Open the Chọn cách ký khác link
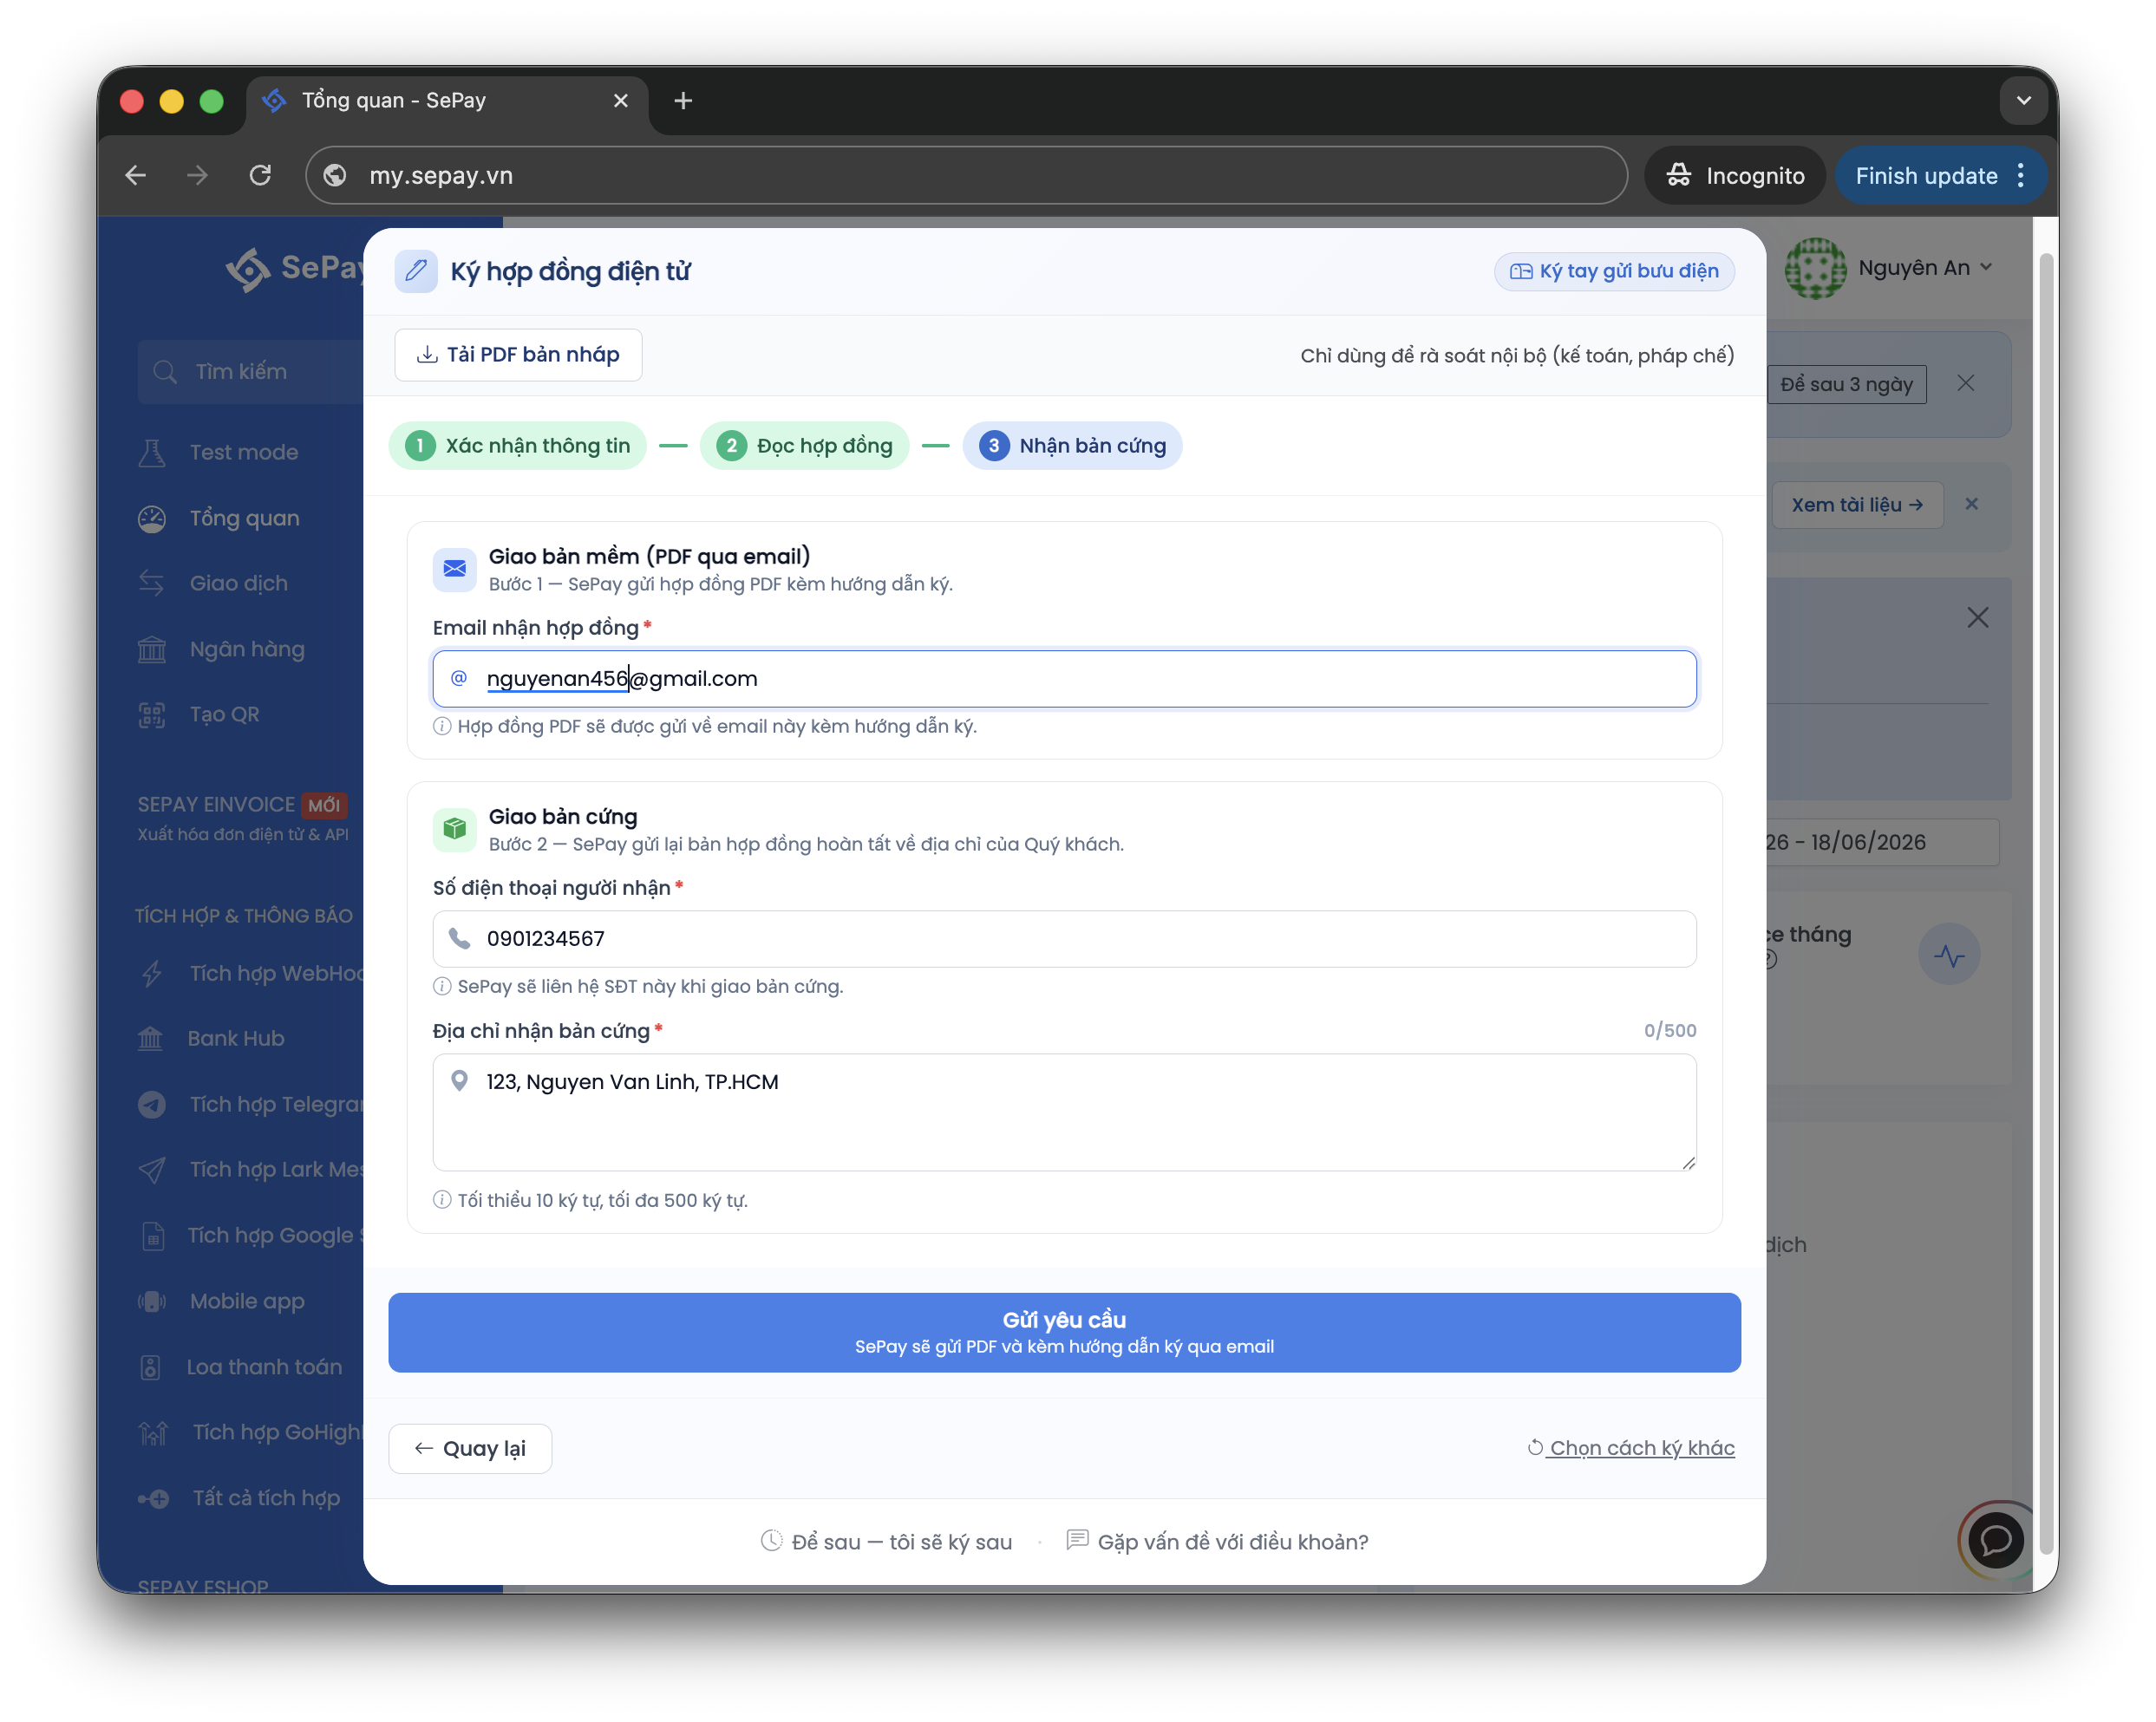 (x=1631, y=1448)
